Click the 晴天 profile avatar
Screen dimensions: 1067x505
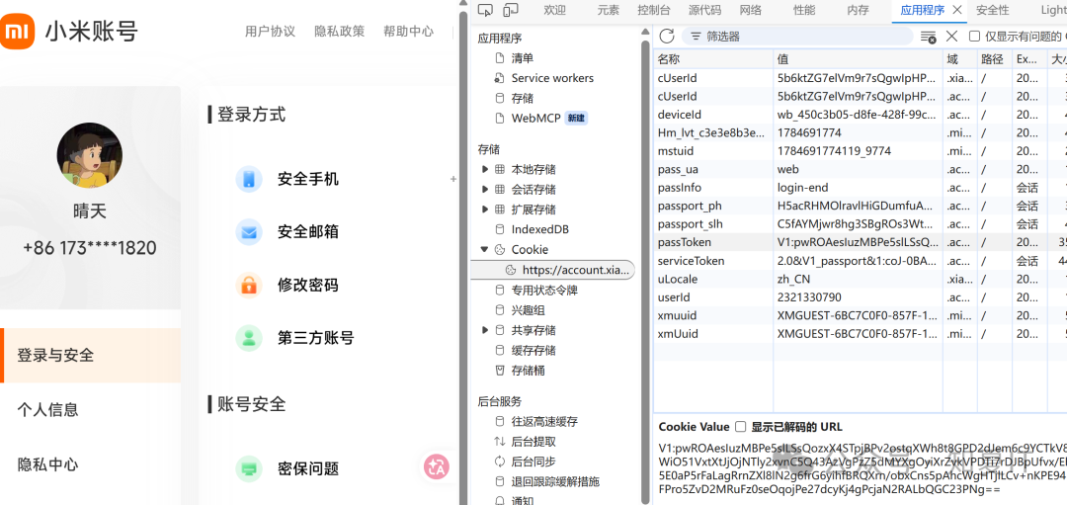pos(90,155)
